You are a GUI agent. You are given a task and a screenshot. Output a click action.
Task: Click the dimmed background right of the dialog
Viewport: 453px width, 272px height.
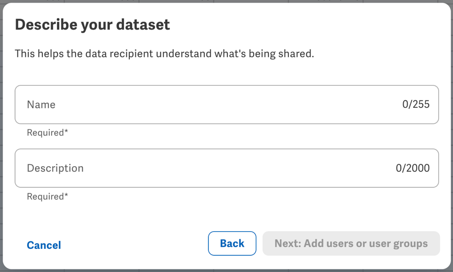click(x=451, y=136)
